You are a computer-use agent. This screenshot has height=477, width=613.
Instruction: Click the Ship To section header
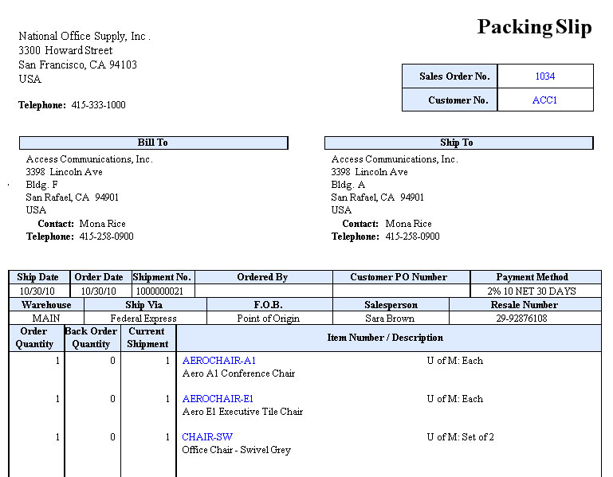pyautogui.click(x=457, y=143)
